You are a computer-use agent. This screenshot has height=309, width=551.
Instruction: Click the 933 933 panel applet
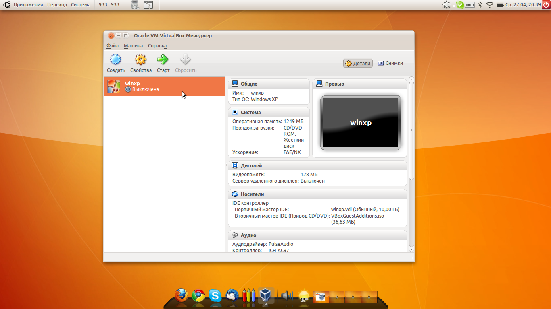tap(109, 5)
